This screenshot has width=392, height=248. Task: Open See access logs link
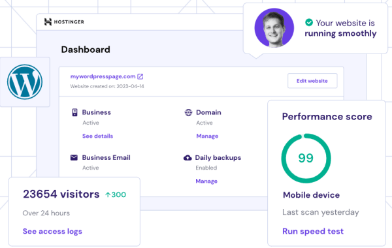click(52, 232)
